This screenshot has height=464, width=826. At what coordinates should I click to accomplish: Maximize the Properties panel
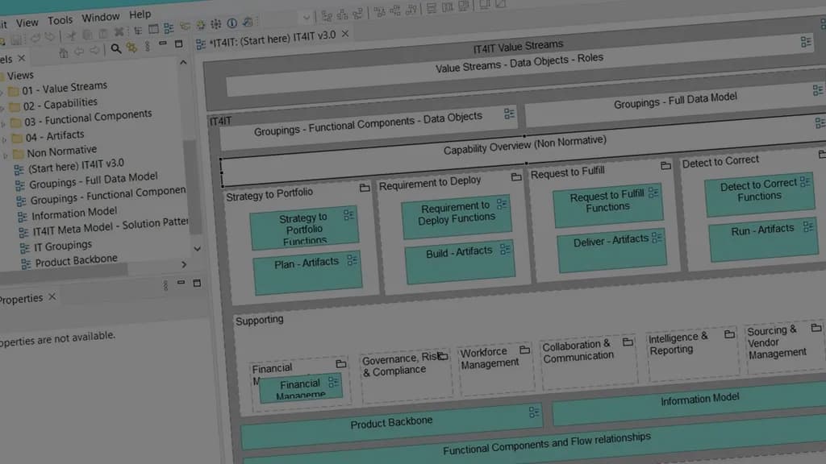[x=197, y=284]
